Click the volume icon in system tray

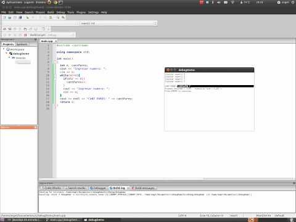pyautogui.click(x=219, y=2)
